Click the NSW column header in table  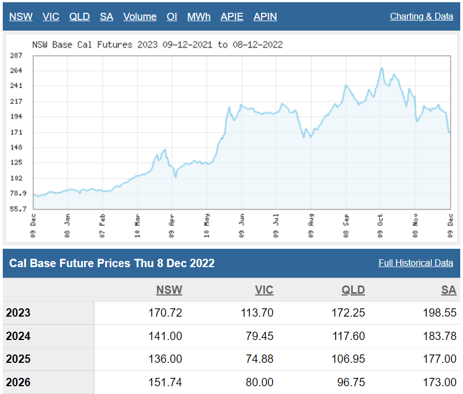point(169,290)
